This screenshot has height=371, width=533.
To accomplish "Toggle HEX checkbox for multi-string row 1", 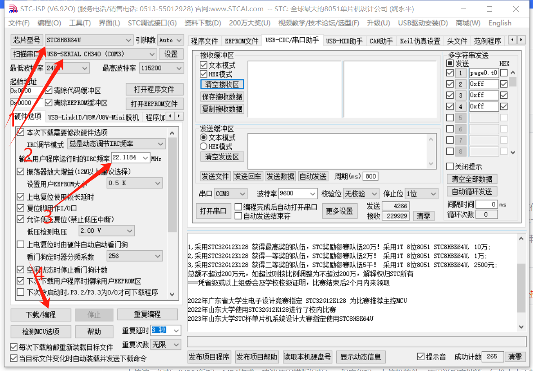I will click(x=504, y=73).
